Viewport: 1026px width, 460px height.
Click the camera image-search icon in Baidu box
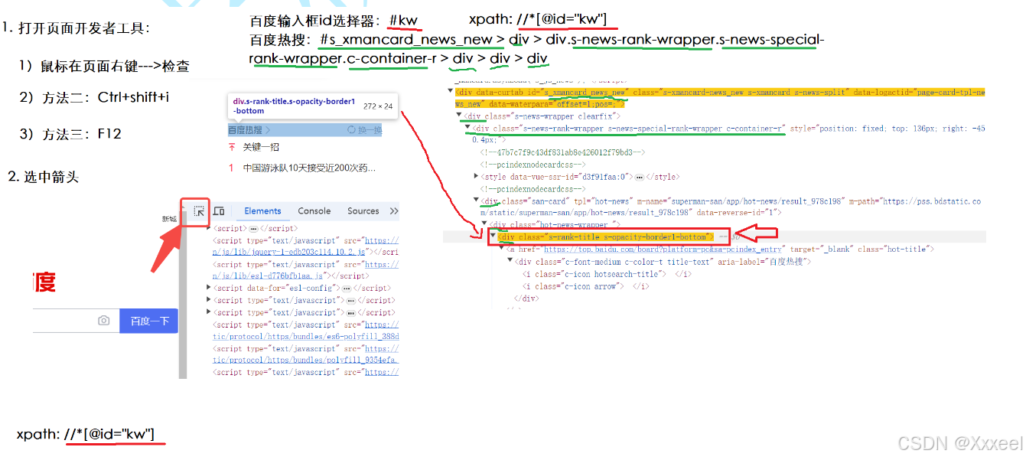click(x=103, y=321)
